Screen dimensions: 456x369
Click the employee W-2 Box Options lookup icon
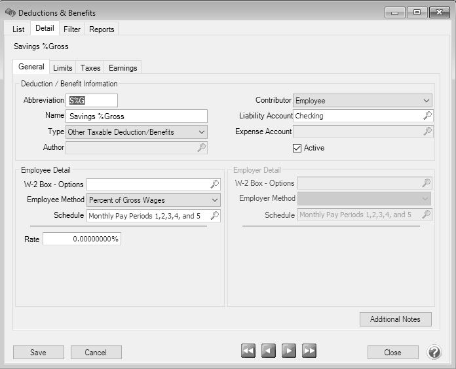(214, 184)
